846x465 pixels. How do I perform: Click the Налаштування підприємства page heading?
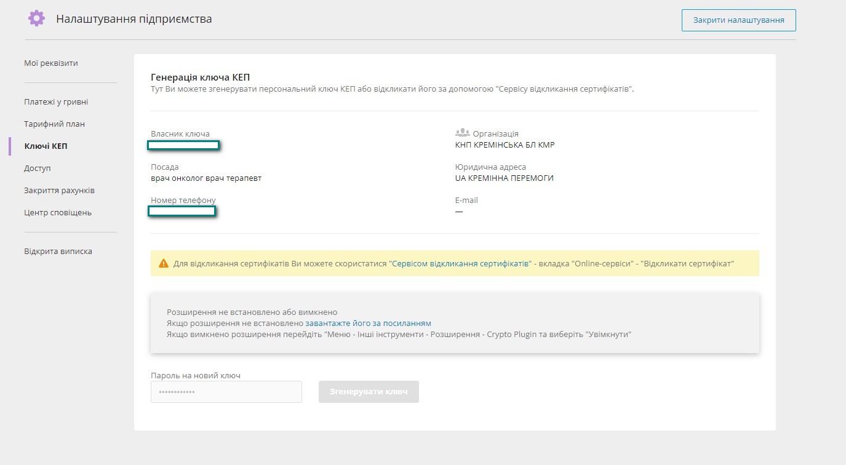pyautogui.click(x=134, y=19)
